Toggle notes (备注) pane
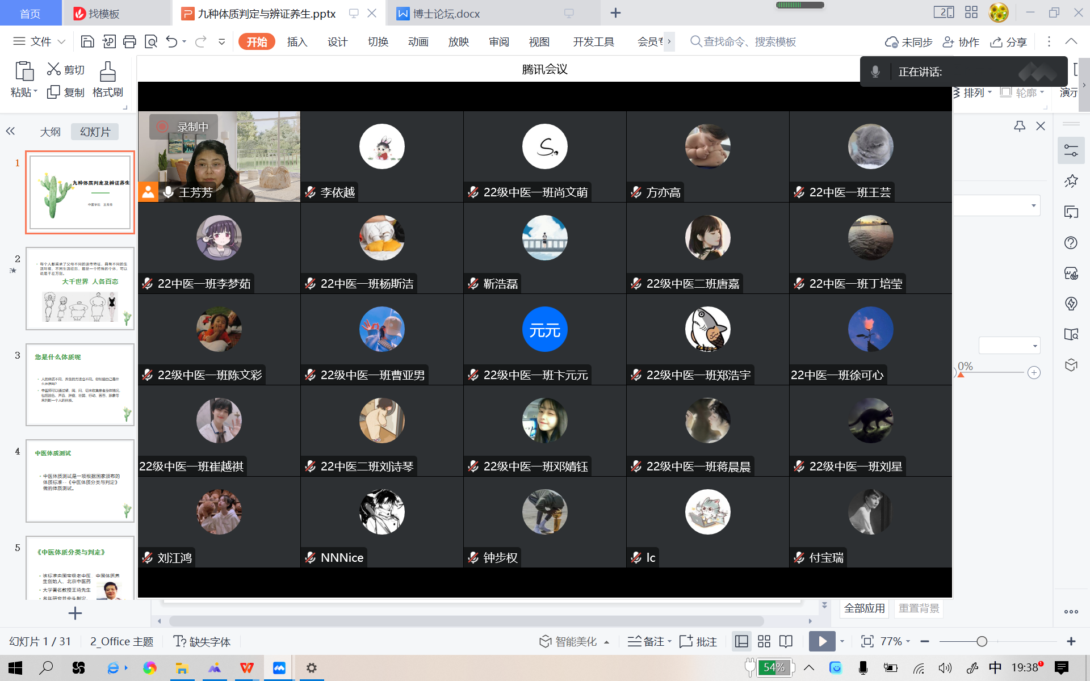This screenshot has width=1090, height=681. pyautogui.click(x=648, y=641)
